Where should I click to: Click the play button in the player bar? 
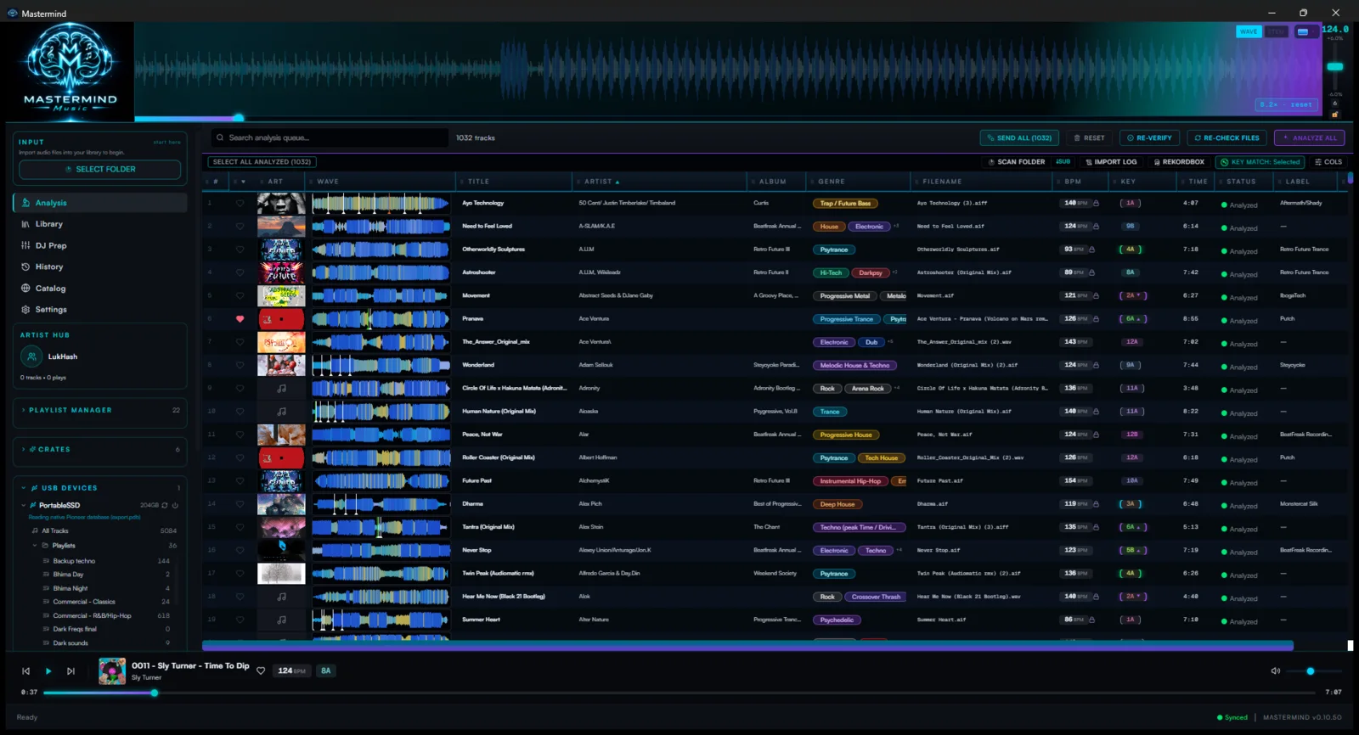48,671
